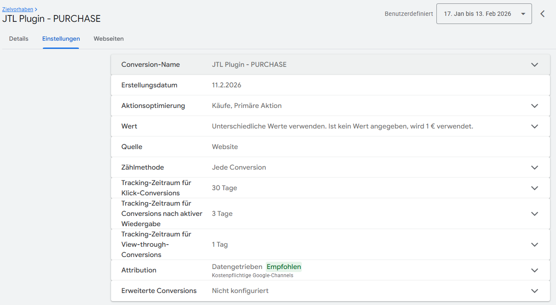Click the 'Unterschiedliche Werte verwenden' value text
Screen dimensions: 556x305
(343, 126)
